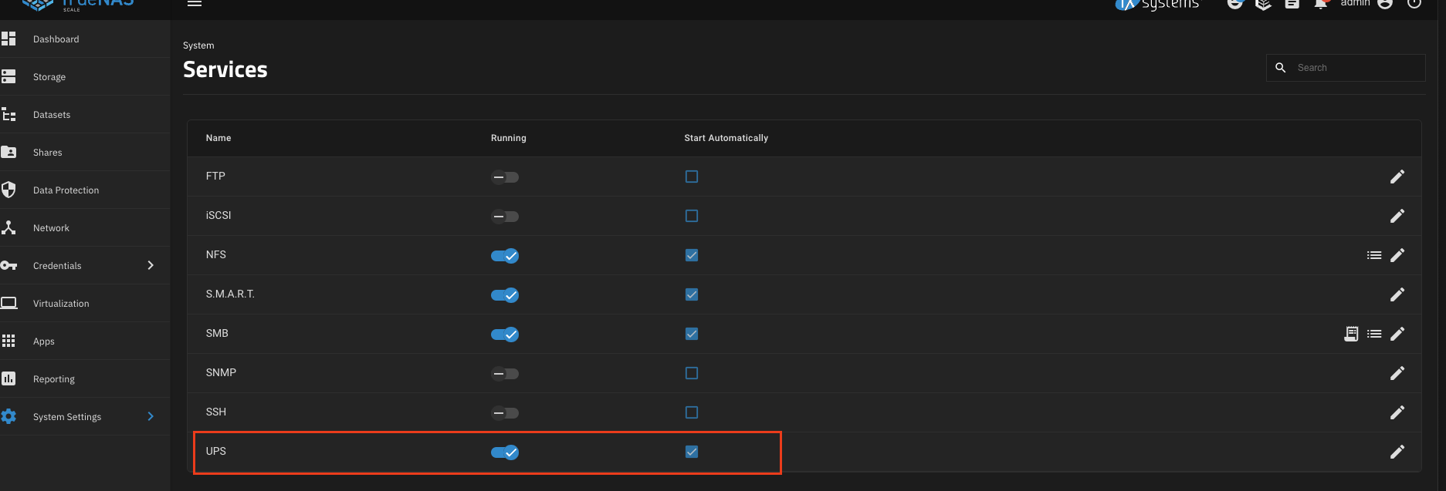Viewport: 1446px width, 491px height.
Task: Click the Running column header
Action: click(509, 138)
